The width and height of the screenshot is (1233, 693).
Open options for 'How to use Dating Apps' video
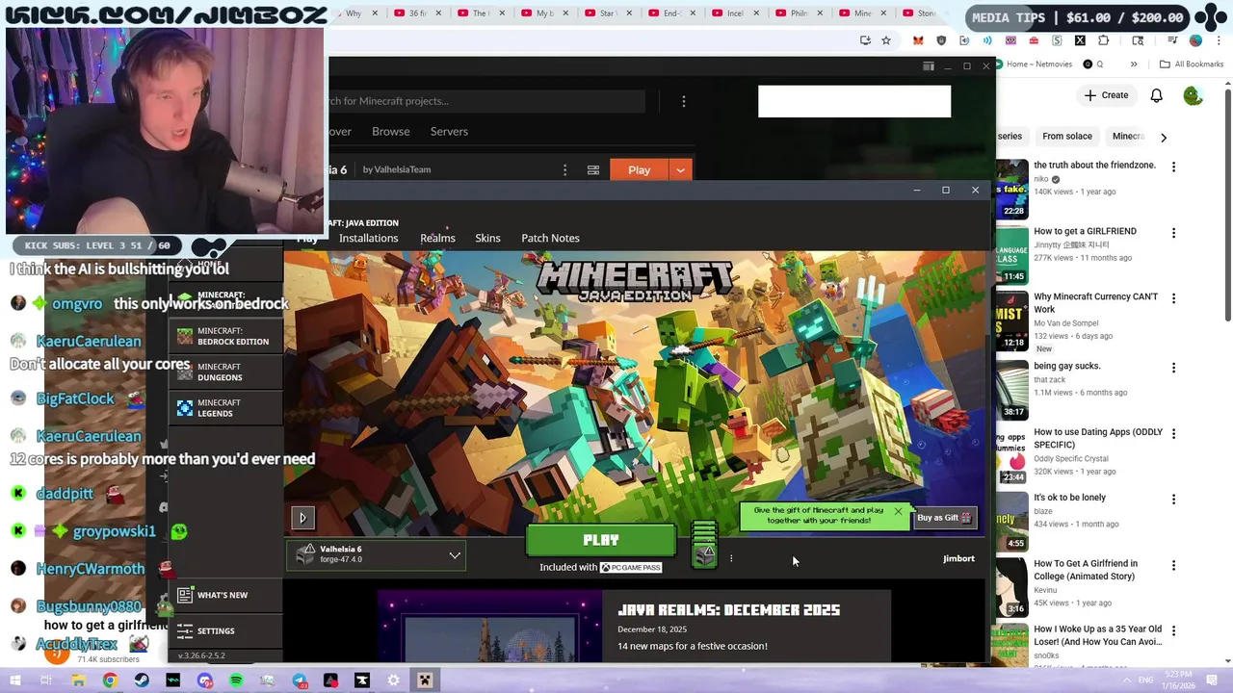[1173, 433]
